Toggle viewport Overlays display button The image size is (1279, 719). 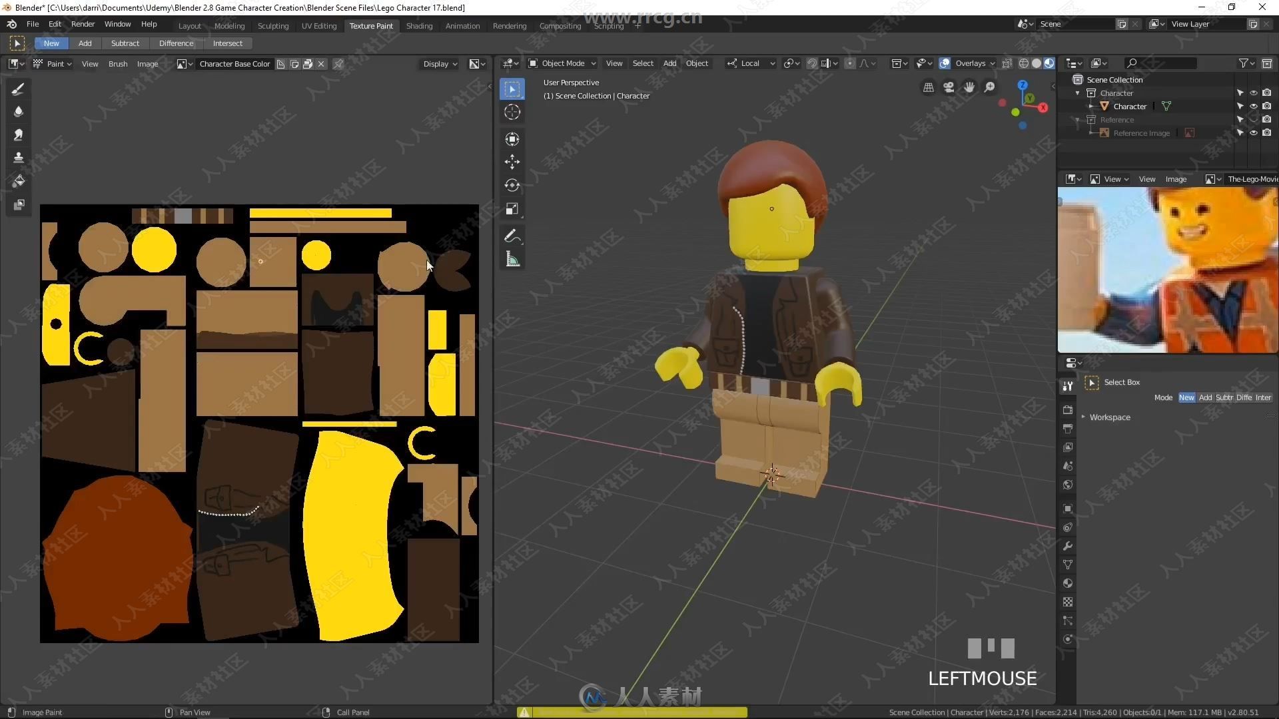coord(945,63)
